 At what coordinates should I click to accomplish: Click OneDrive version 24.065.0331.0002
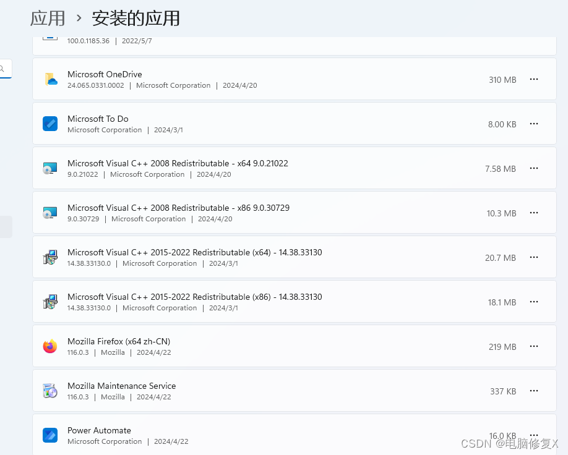(x=96, y=85)
